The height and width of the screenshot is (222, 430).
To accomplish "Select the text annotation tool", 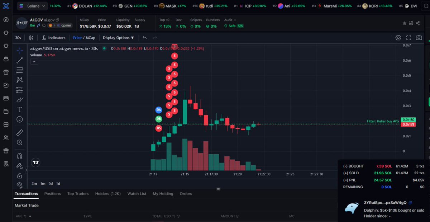I will point(20,109).
